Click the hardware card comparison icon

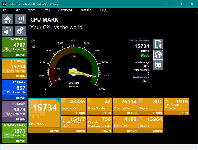(x=158, y=65)
